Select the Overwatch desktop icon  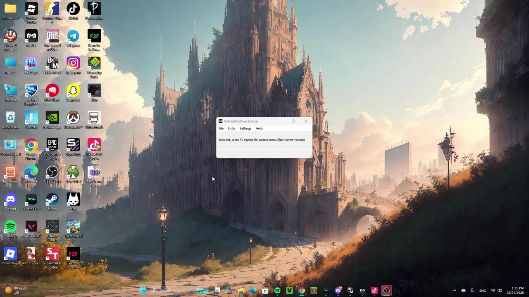(73, 120)
